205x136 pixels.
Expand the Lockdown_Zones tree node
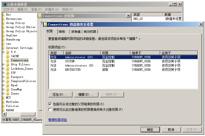[3, 69]
